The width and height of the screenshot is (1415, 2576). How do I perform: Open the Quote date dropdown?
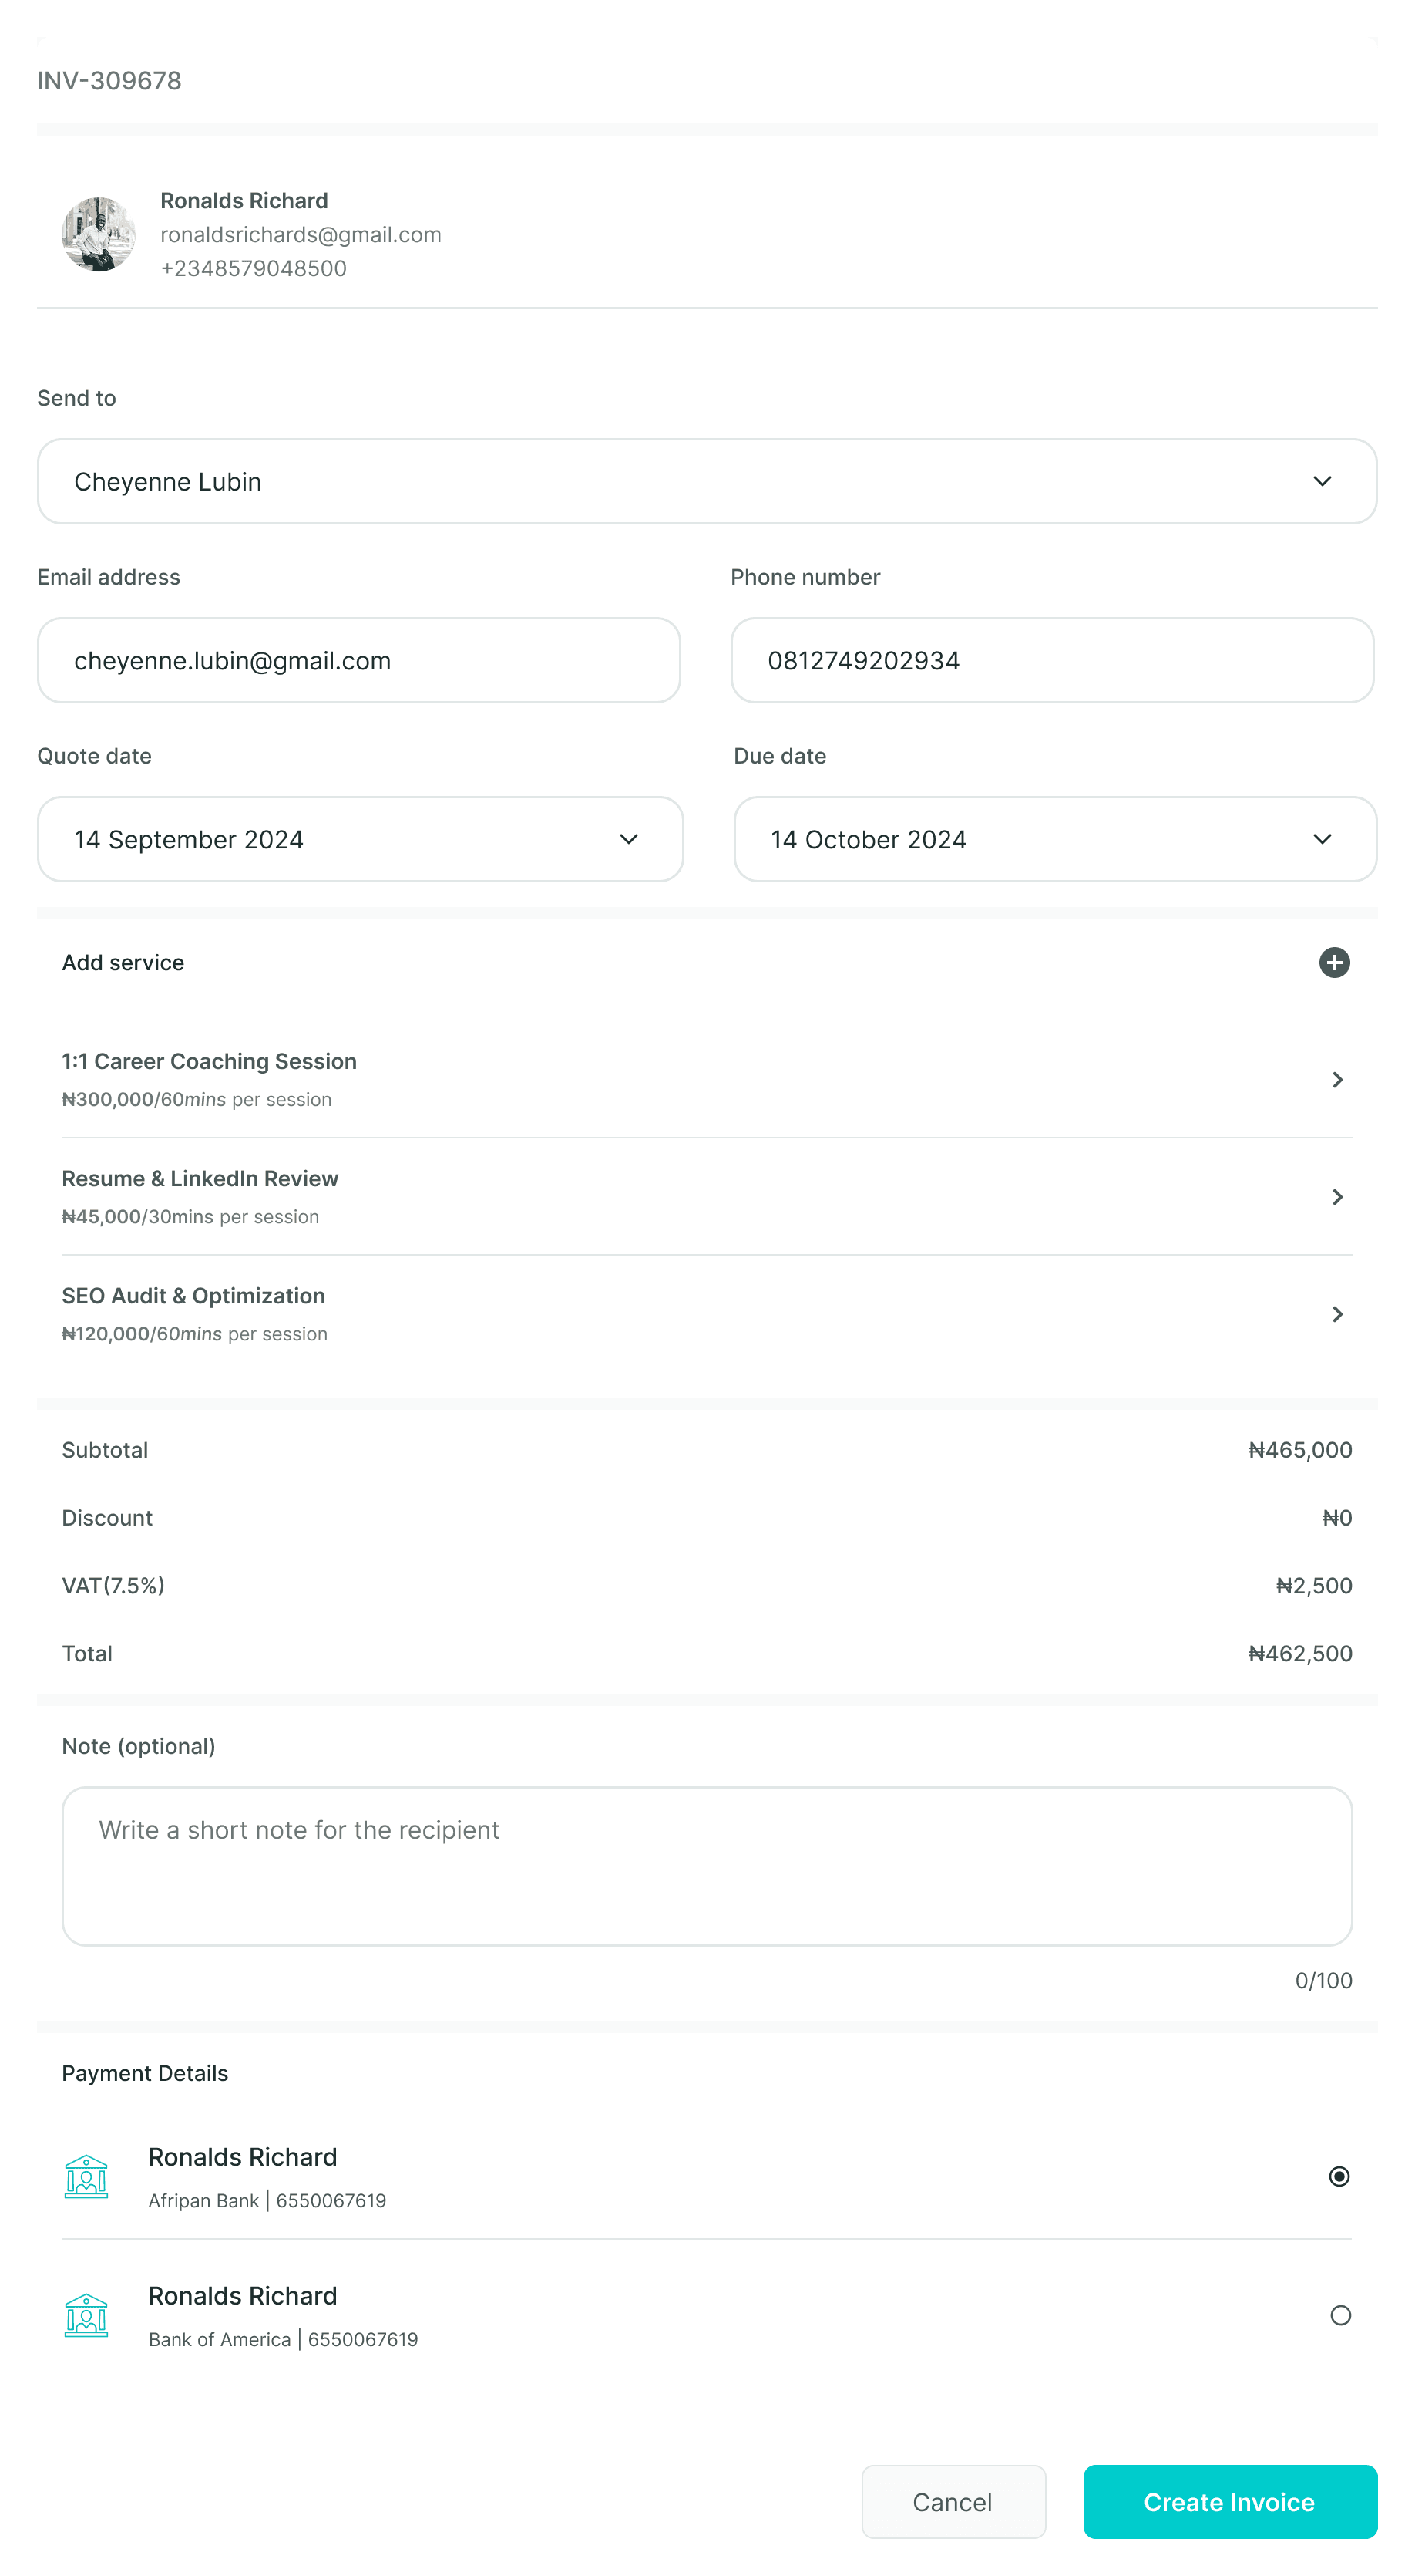coord(360,839)
